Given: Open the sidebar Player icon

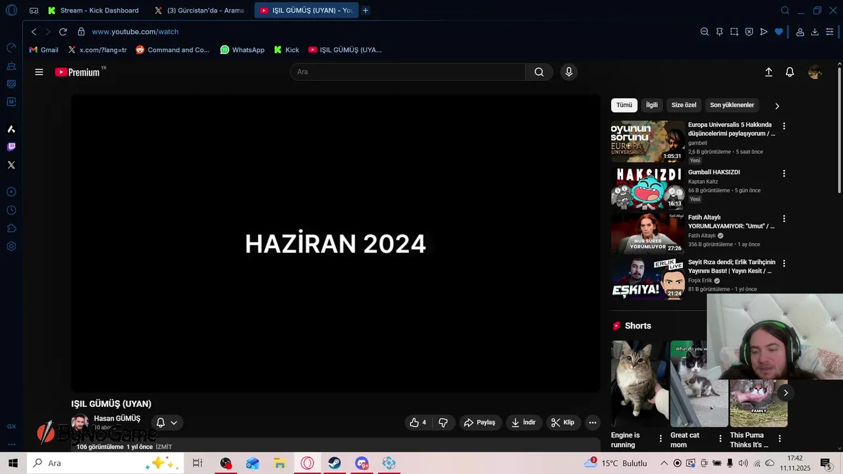Looking at the screenshot, I should [x=11, y=192].
